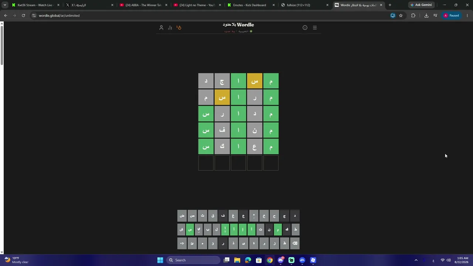The image size is (473, 266).
Task: Open the volume control in the tray
Action: (x=449, y=260)
